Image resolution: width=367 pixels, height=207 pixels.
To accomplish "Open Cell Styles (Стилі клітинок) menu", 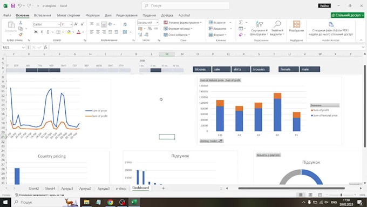I will click(x=176, y=35).
